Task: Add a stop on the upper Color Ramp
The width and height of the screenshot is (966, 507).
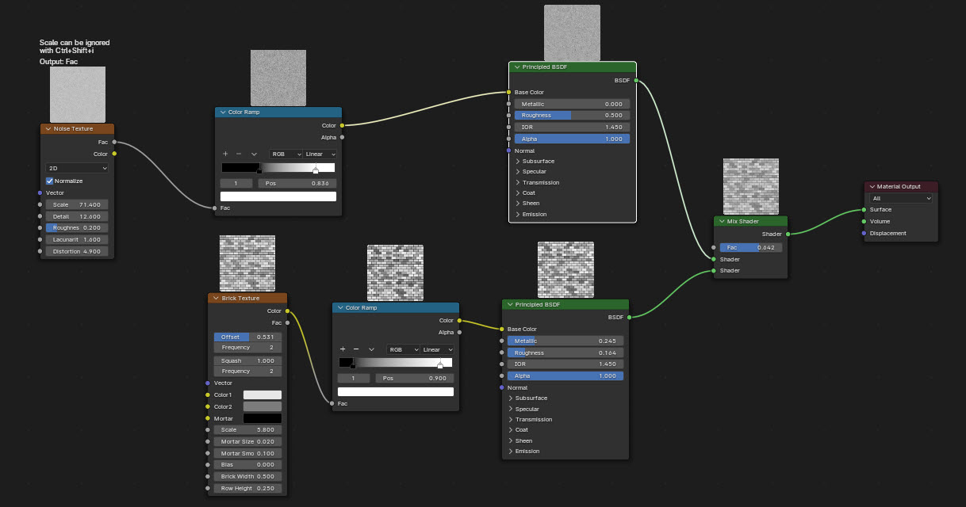Action: [225, 154]
